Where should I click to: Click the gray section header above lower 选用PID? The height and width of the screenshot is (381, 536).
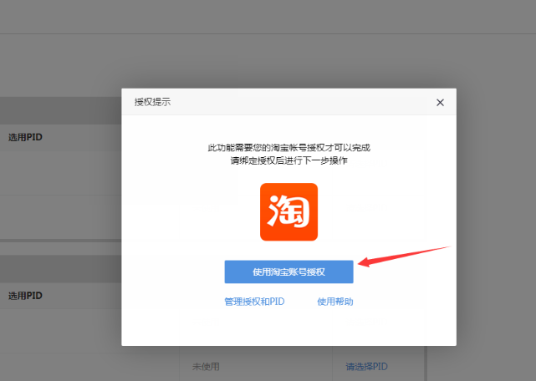(59, 269)
